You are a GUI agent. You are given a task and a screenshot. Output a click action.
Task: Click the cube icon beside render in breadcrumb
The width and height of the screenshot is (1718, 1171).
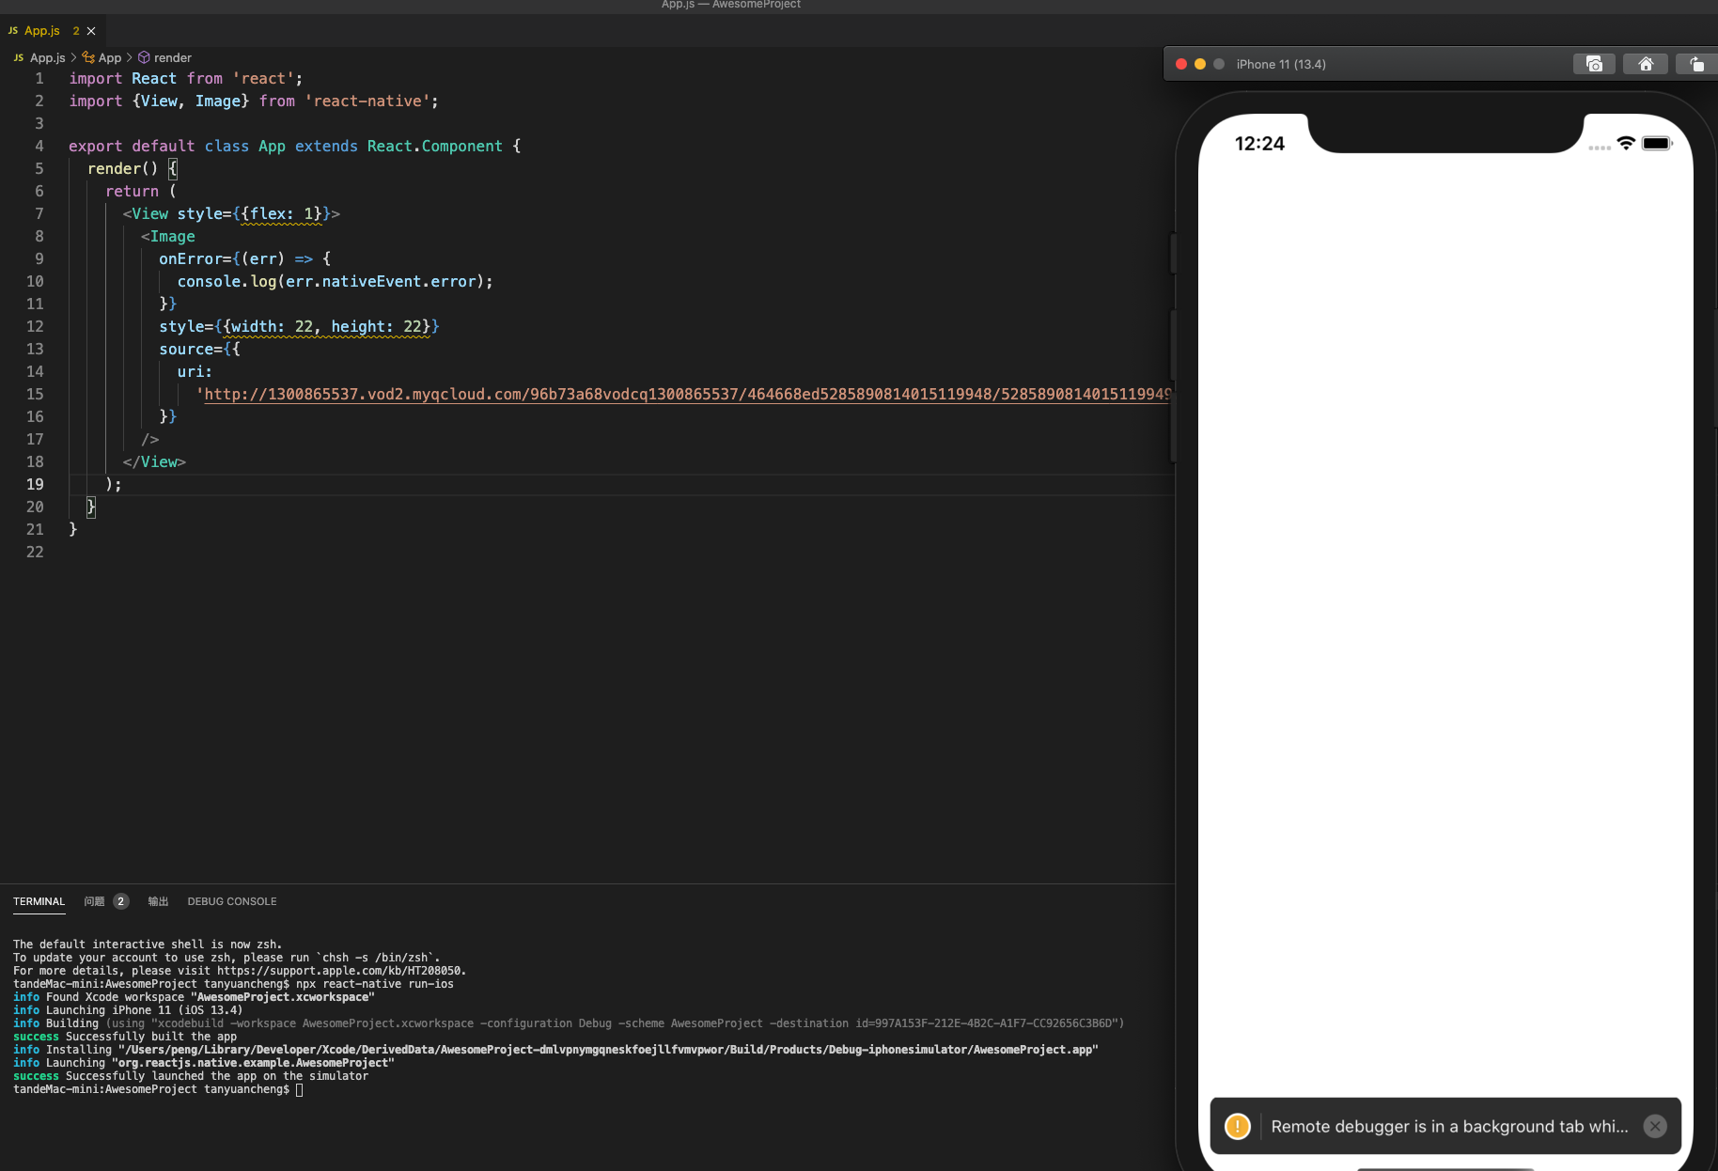(143, 57)
